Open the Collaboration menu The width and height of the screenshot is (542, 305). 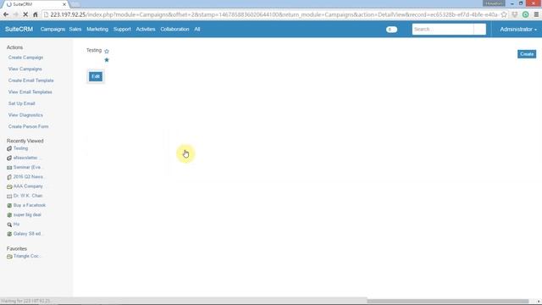[174, 30]
